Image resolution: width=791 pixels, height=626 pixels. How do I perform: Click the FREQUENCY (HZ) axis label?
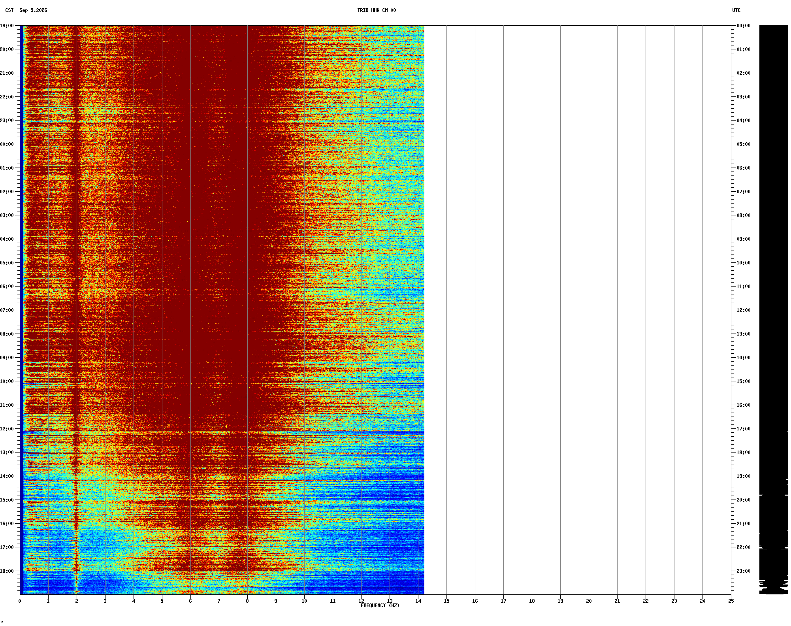pos(380,605)
